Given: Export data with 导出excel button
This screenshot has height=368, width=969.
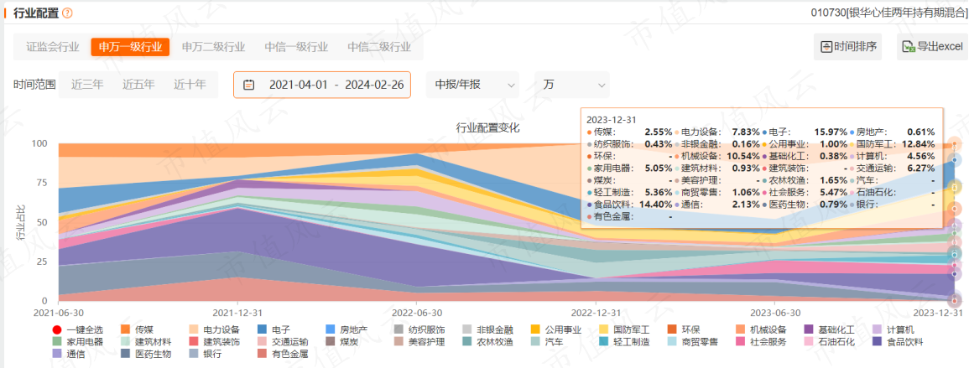Looking at the screenshot, I should click(x=932, y=47).
